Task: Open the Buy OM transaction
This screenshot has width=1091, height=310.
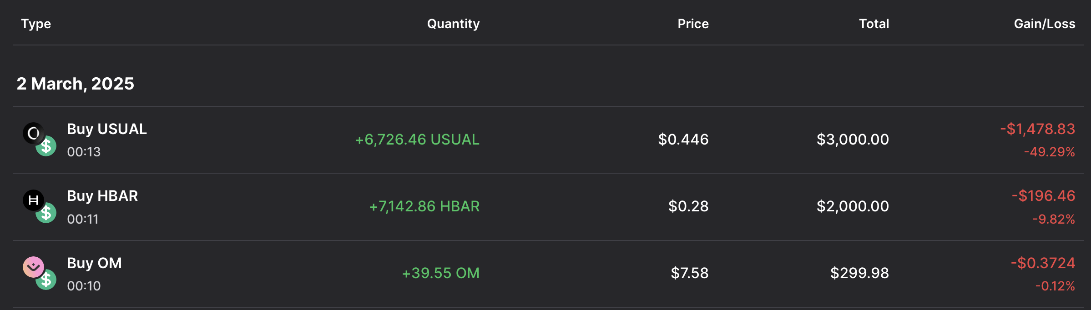Action: click(94, 263)
